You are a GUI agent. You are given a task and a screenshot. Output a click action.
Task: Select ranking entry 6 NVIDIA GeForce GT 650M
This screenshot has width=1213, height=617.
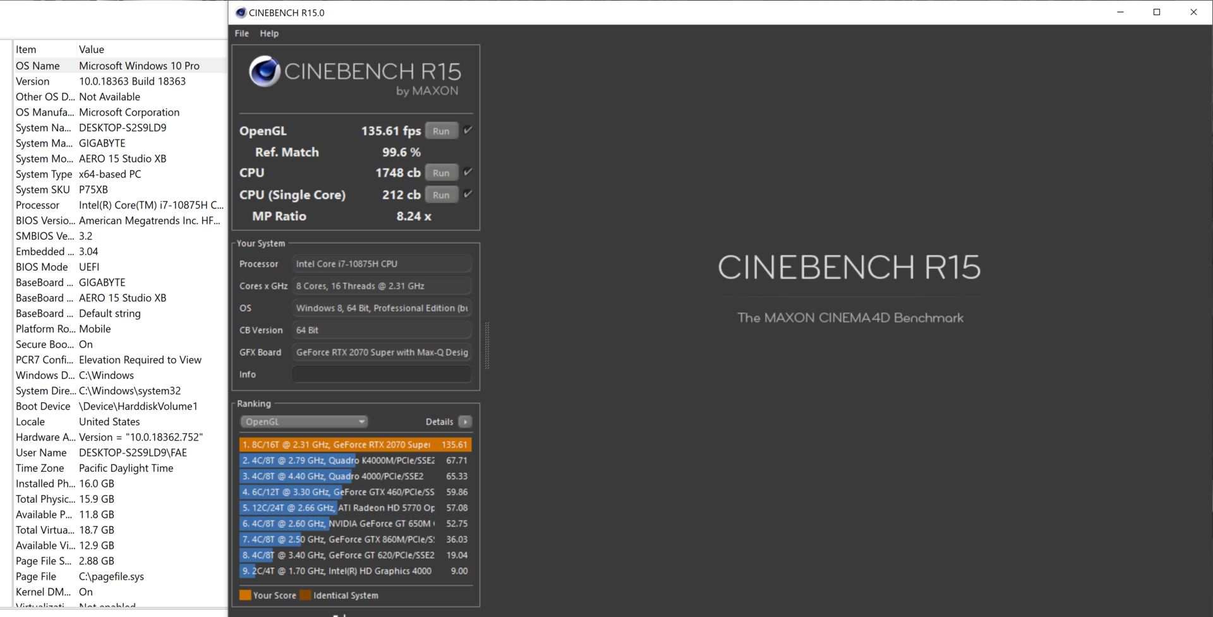tap(355, 524)
